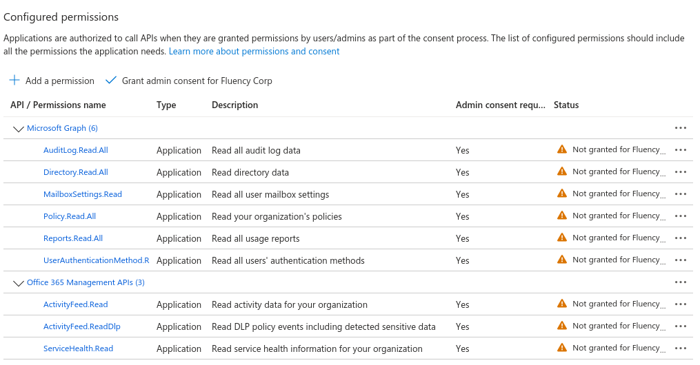Screen dimensions: 700x365
Task: Open the Policy.Read.All permission
Action: (x=70, y=216)
